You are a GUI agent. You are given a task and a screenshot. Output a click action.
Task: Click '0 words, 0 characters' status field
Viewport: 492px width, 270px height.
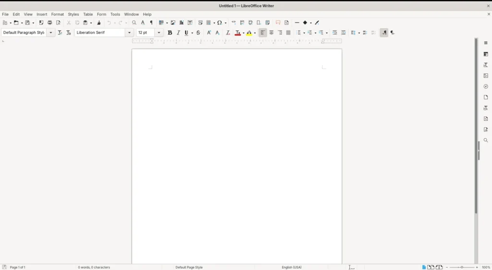tap(94, 267)
